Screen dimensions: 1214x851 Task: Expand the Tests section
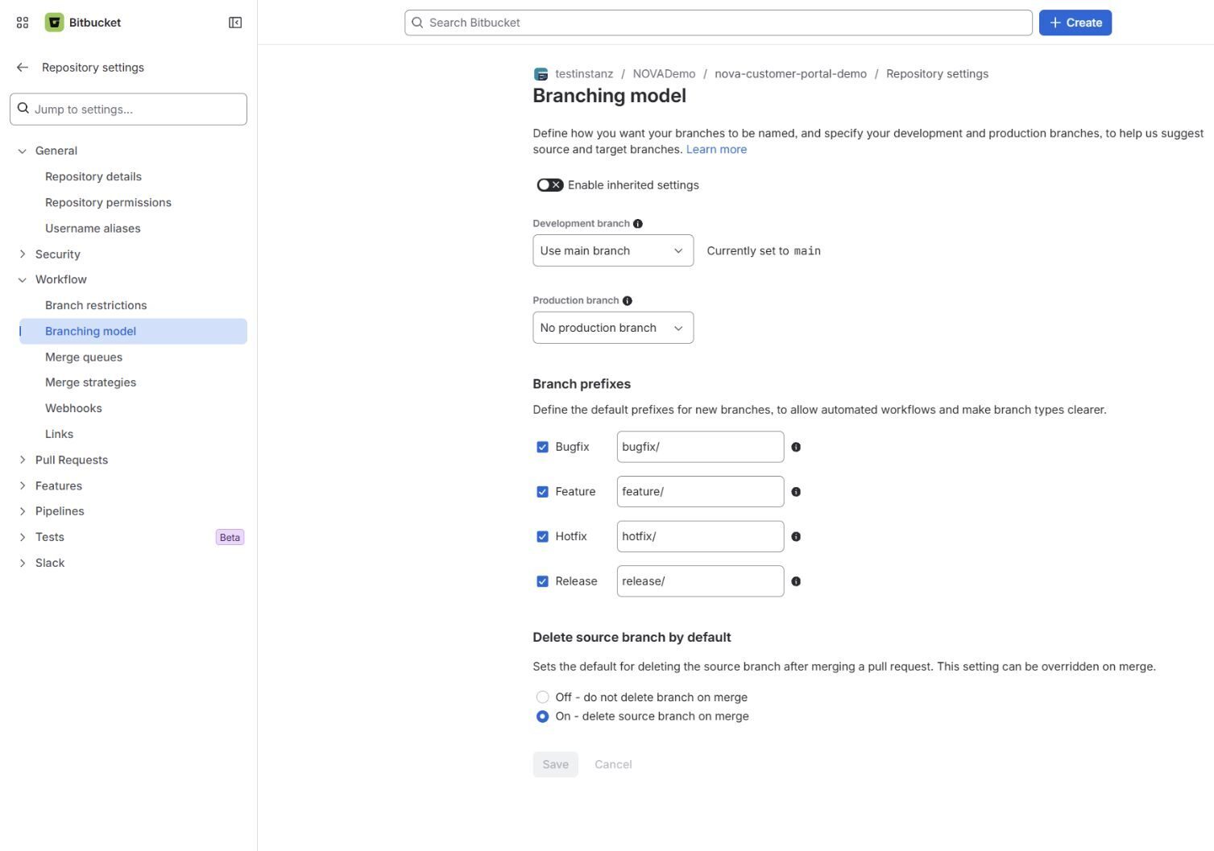coord(23,537)
